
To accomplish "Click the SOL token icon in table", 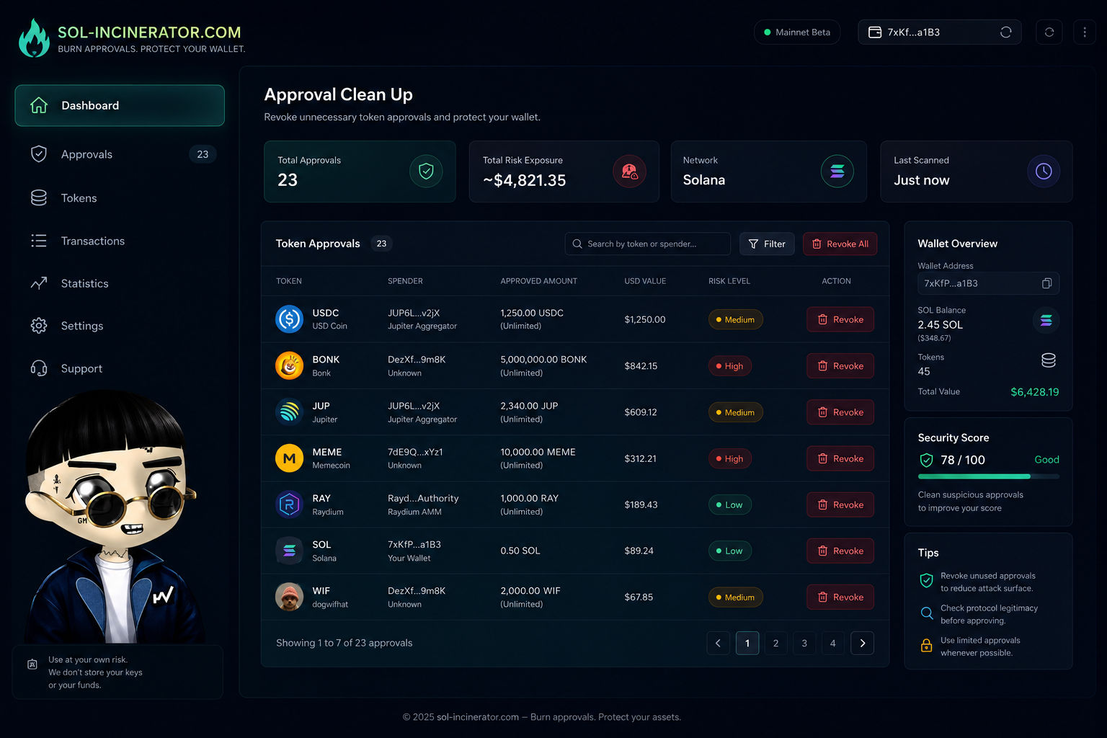I will 289,551.
